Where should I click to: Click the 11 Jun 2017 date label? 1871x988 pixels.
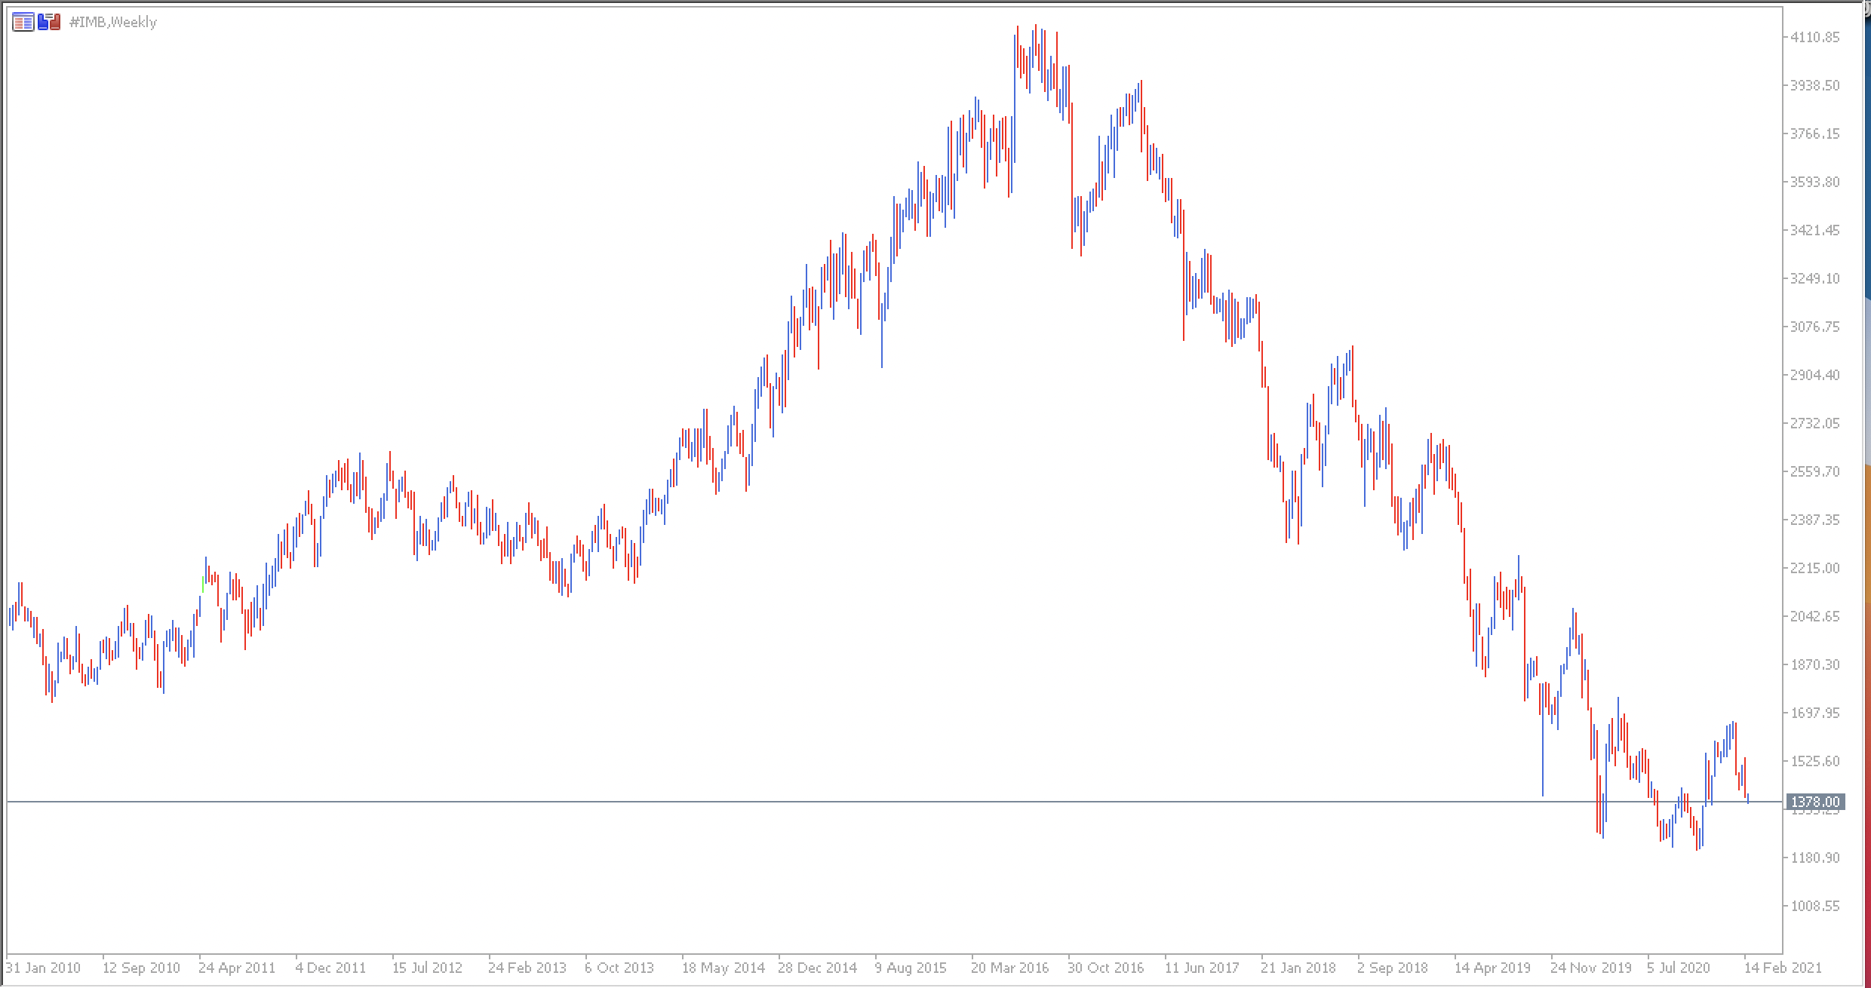click(x=1202, y=968)
